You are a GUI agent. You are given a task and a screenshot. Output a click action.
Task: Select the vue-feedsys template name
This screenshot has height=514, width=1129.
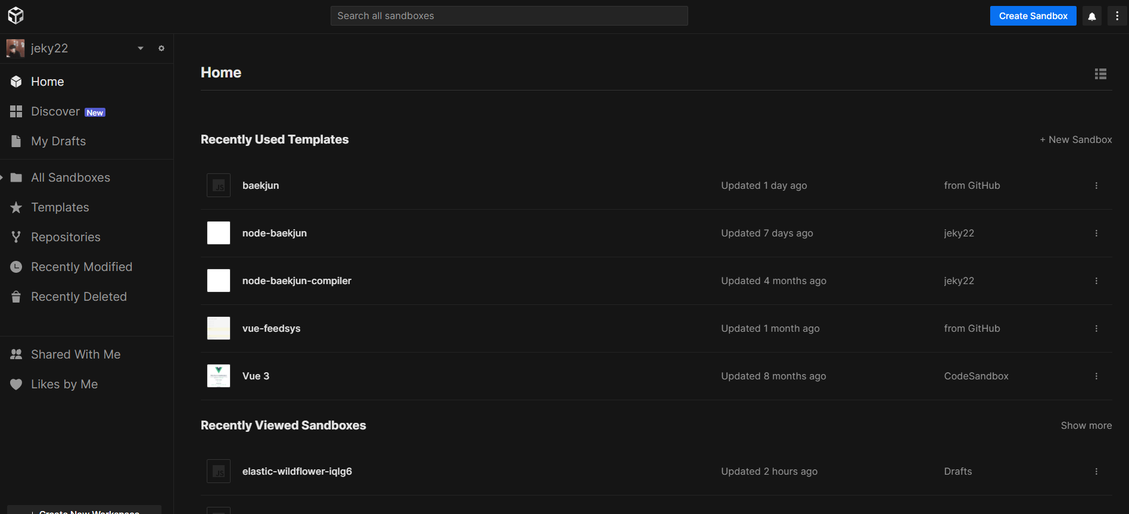(x=271, y=328)
